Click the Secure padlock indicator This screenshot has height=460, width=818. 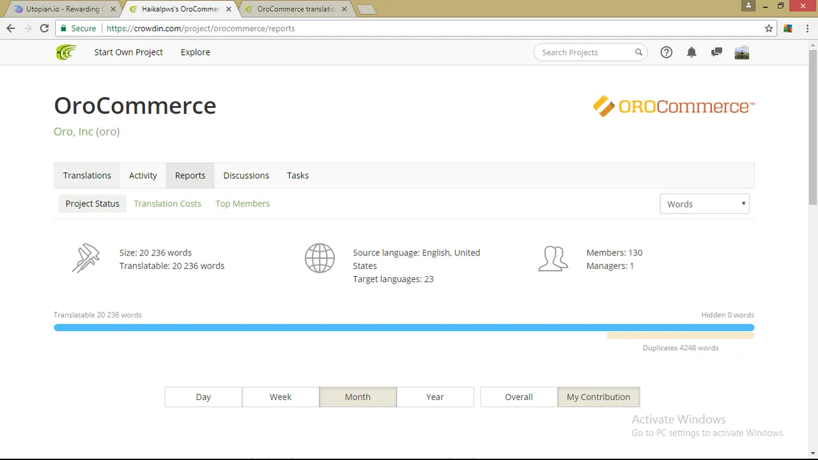pyautogui.click(x=78, y=28)
